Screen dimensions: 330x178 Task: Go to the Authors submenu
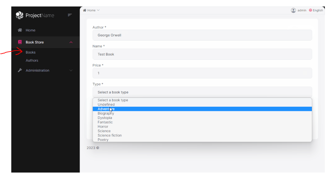tap(32, 60)
